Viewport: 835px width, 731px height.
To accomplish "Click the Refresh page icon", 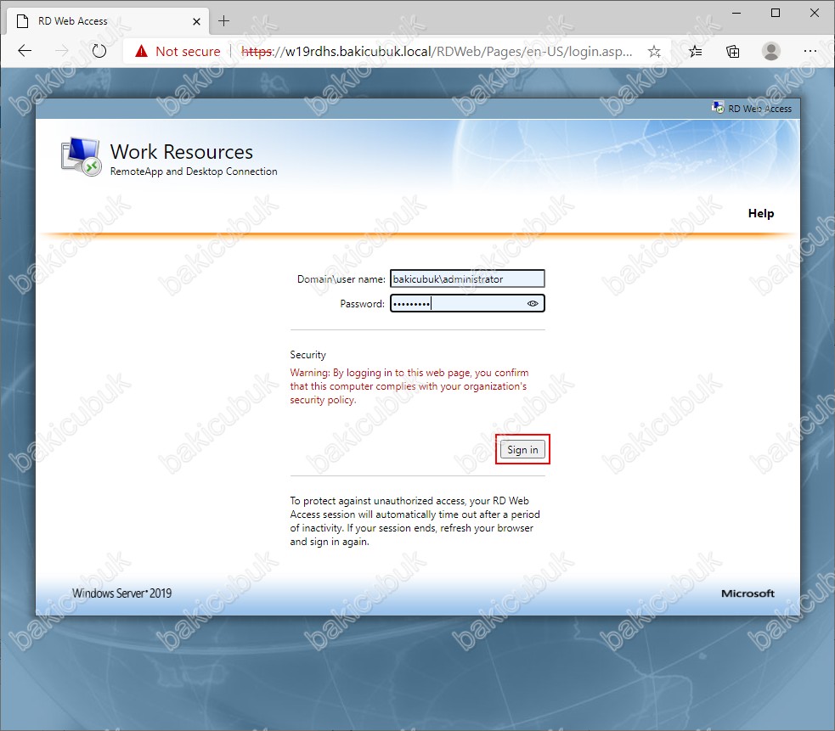I will [99, 51].
